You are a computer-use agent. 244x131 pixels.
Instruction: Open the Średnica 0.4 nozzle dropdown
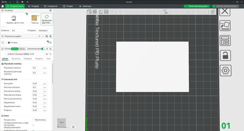[x=18, y=30]
